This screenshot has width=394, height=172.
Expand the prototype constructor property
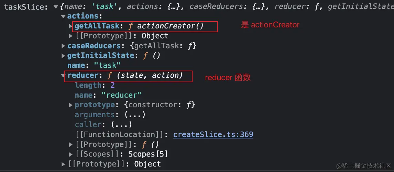[71, 105]
